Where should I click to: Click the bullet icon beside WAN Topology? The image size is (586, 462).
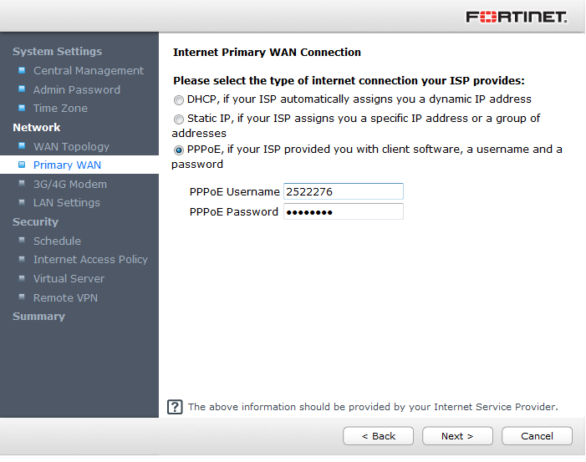tap(22, 146)
